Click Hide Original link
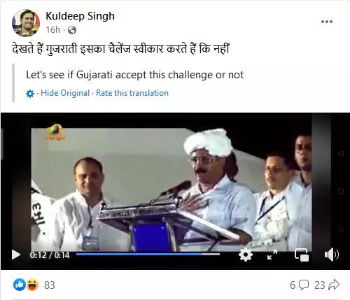 click(x=65, y=93)
